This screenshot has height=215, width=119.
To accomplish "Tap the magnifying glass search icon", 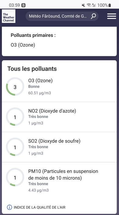I will pyautogui.click(x=93, y=16).
